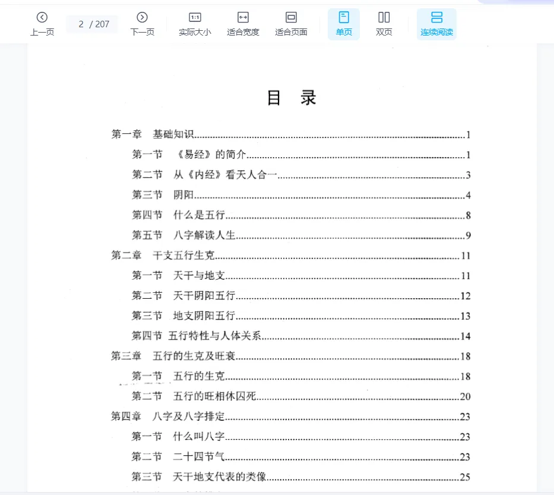
Task: Set view to actual size (实际大小)
Action: 195,24
